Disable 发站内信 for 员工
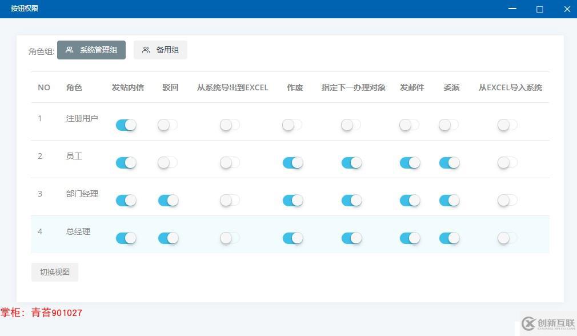Viewport: 577px width, 336px height. pyautogui.click(x=126, y=162)
